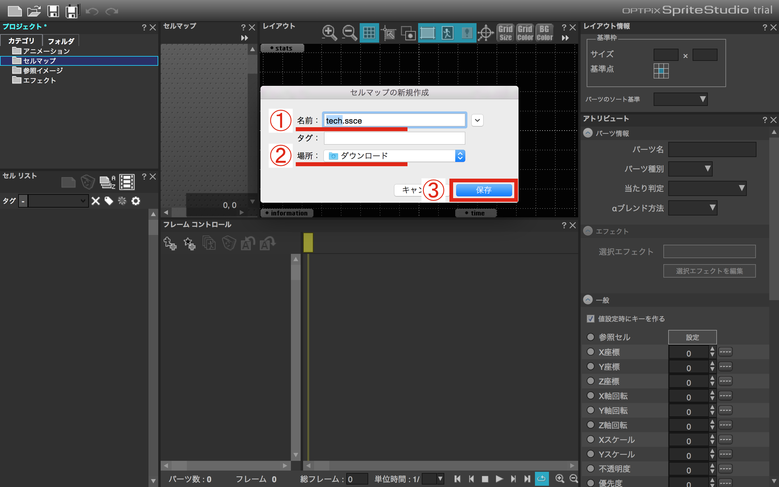Click the BG Color toolbar button

pos(544,33)
